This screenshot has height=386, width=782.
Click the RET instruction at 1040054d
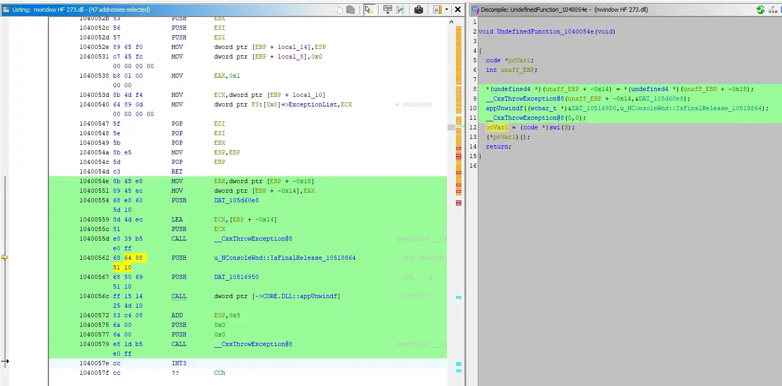177,171
